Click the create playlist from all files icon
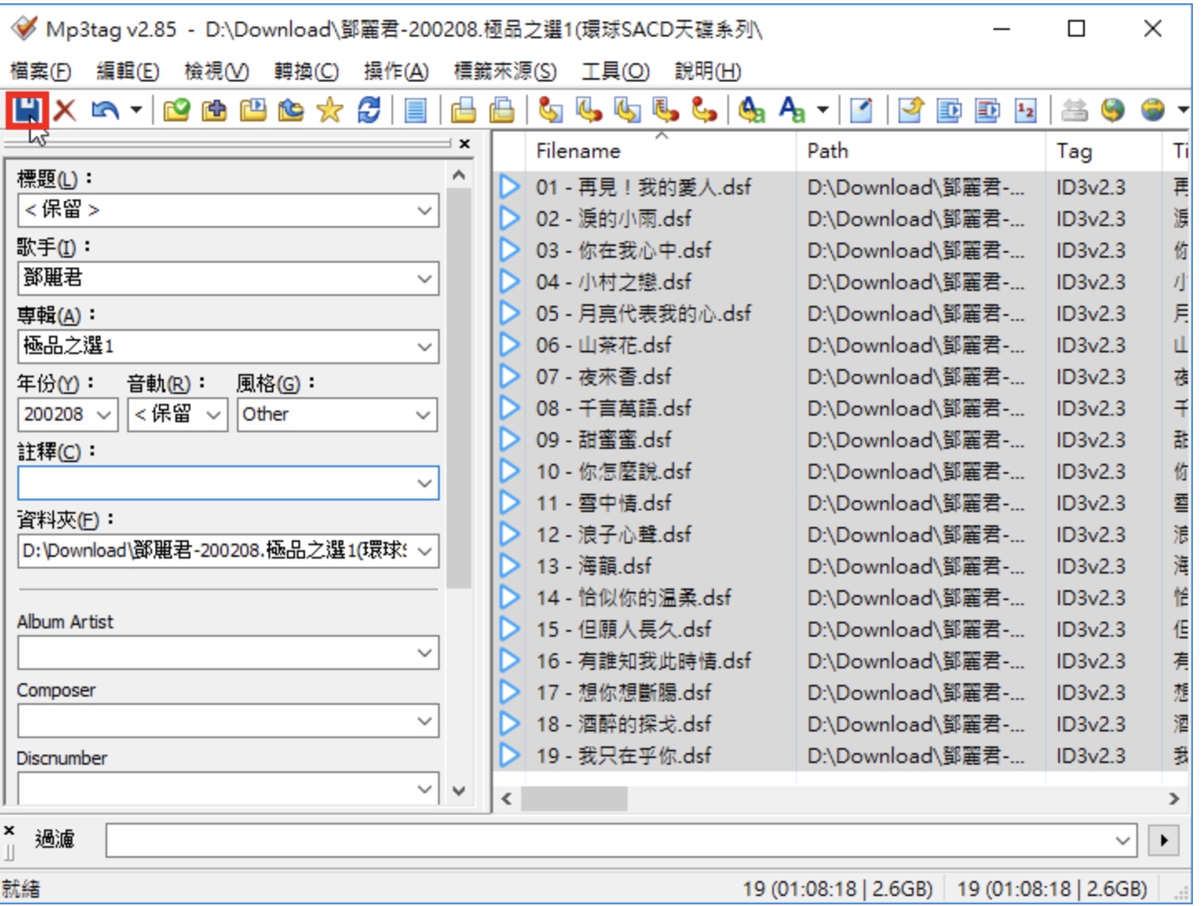Screen dimensions: 1202x906 tap(949, 110)
